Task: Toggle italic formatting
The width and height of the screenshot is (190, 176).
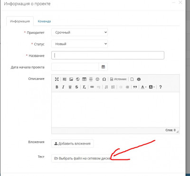Action: pyautogui.click(x=63, y=87)
